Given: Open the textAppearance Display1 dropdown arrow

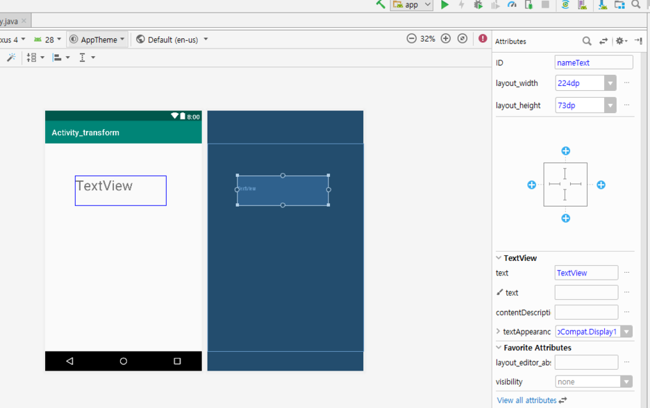Looking at the screenshot, I should (627, 332).
